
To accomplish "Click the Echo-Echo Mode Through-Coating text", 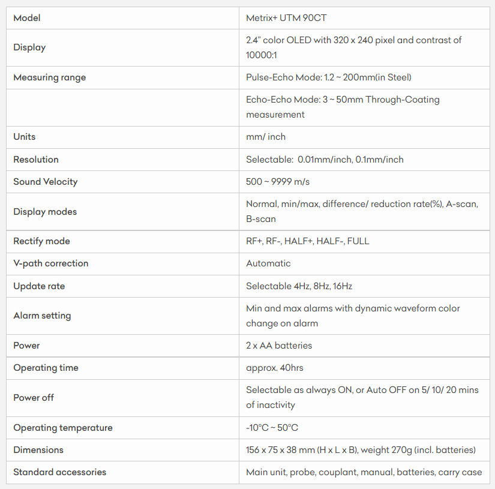I will [343, 107].
